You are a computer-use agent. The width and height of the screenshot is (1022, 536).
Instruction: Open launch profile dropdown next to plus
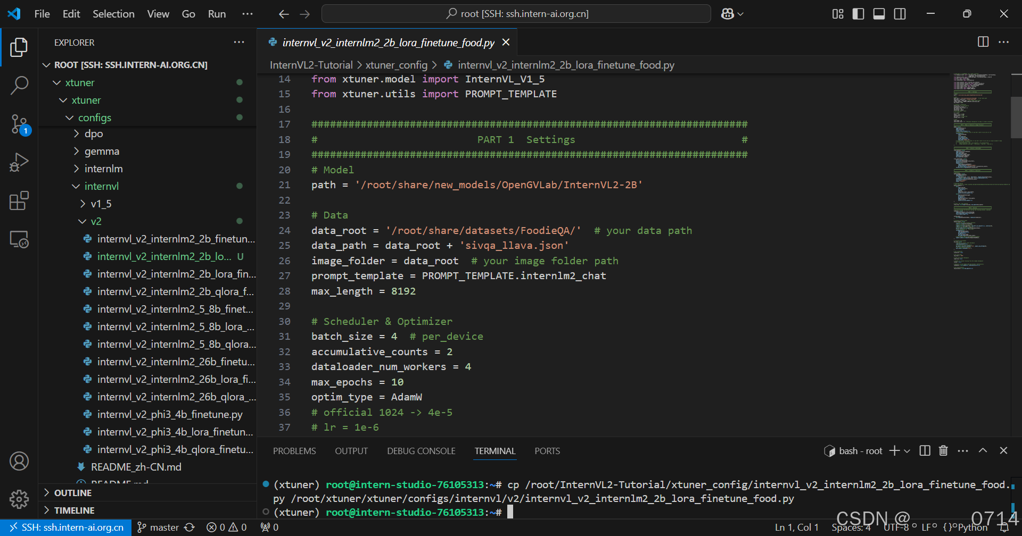click(907, 451)
